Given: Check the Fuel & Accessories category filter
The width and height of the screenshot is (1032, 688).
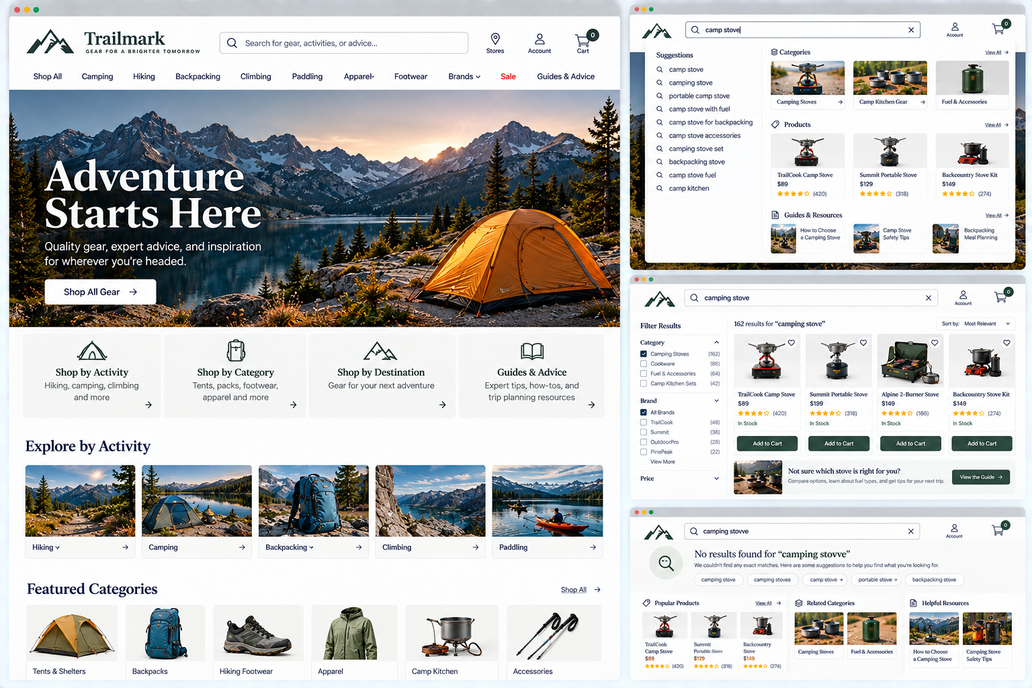Looking at the screenshot, I should [644, 374].
